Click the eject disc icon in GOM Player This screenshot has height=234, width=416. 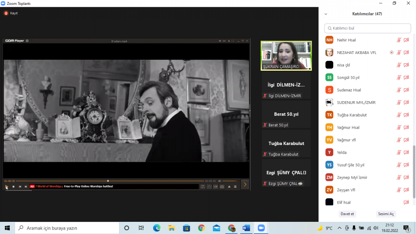229,186
